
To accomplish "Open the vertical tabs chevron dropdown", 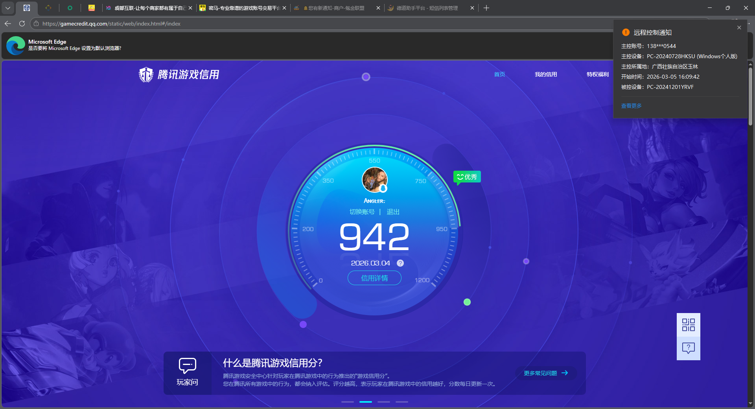I will click(8, 8).
